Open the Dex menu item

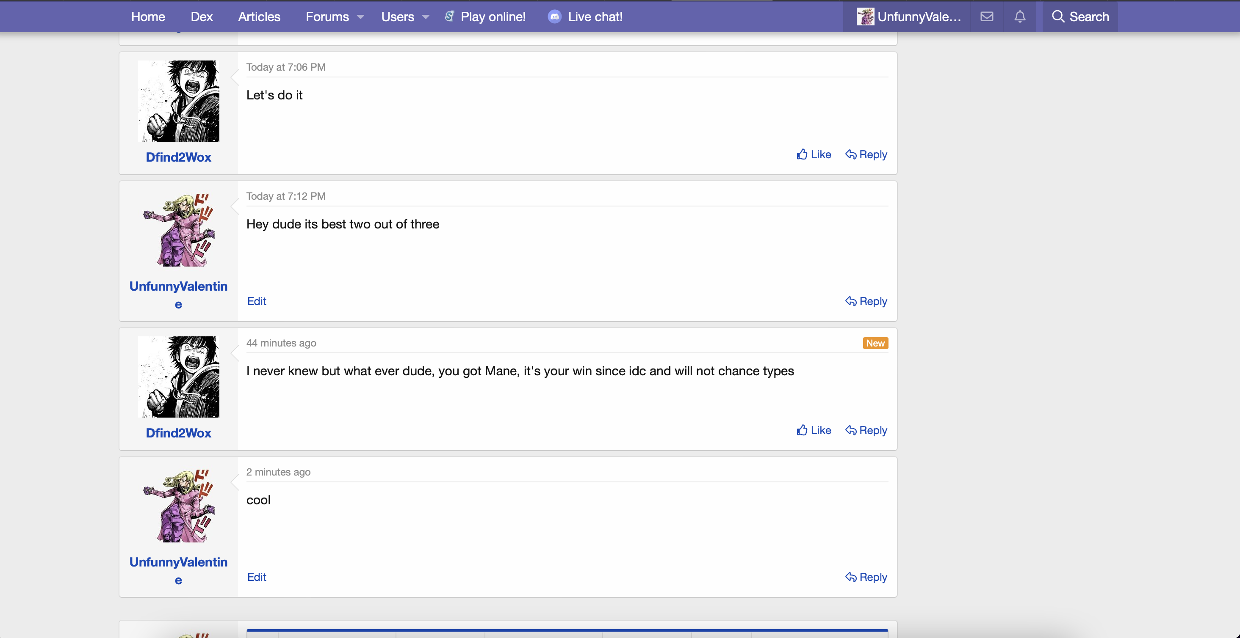pyautogui.click(x=202, y=17)
